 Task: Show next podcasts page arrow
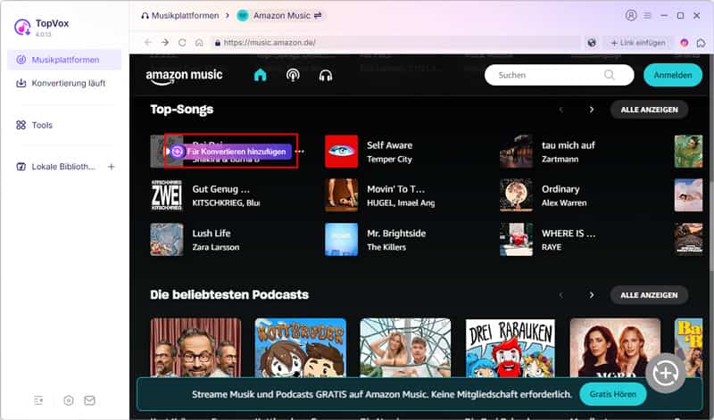591,295
